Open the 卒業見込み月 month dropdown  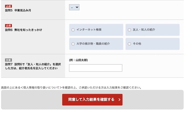pyautogui.click(x=74, y=7)
